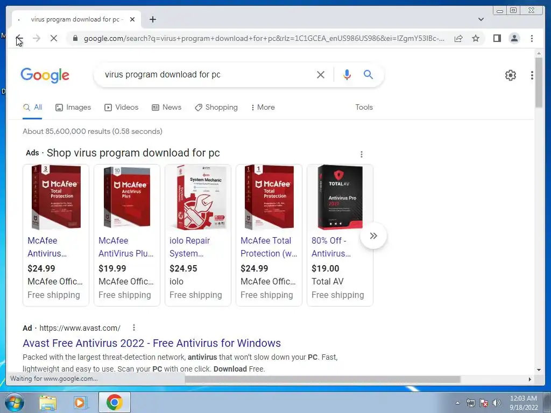Click the $19.99 price text
Screen dimensions: 551x413
coord(112,269)
